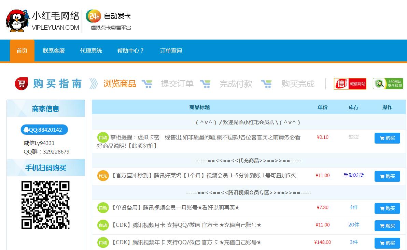Image resolution: width=407 pixels, height=250 pixels.
Task: Click the mobile purchase QR code
Action: point(45,205)
